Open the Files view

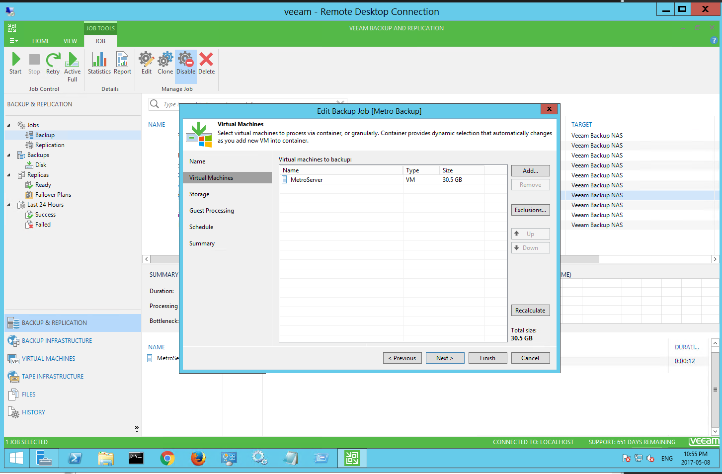[73, 395]
